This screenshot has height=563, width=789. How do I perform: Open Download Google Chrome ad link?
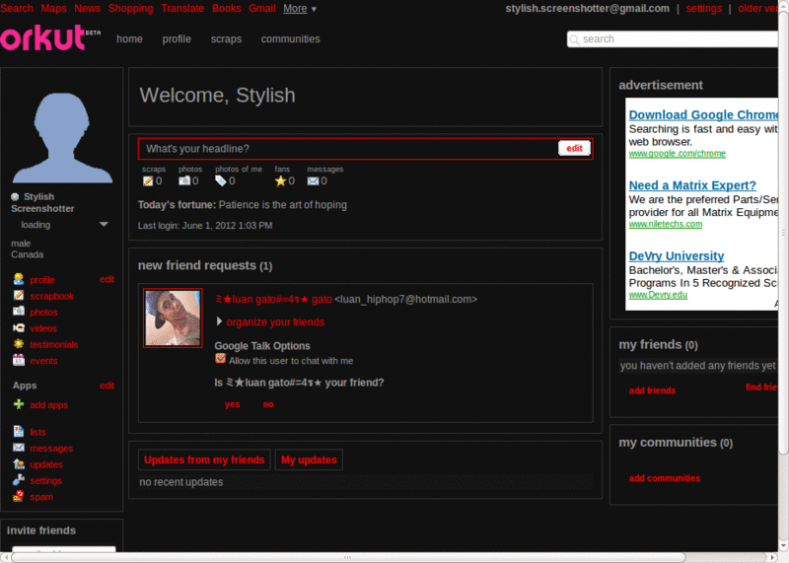[703, 114]
